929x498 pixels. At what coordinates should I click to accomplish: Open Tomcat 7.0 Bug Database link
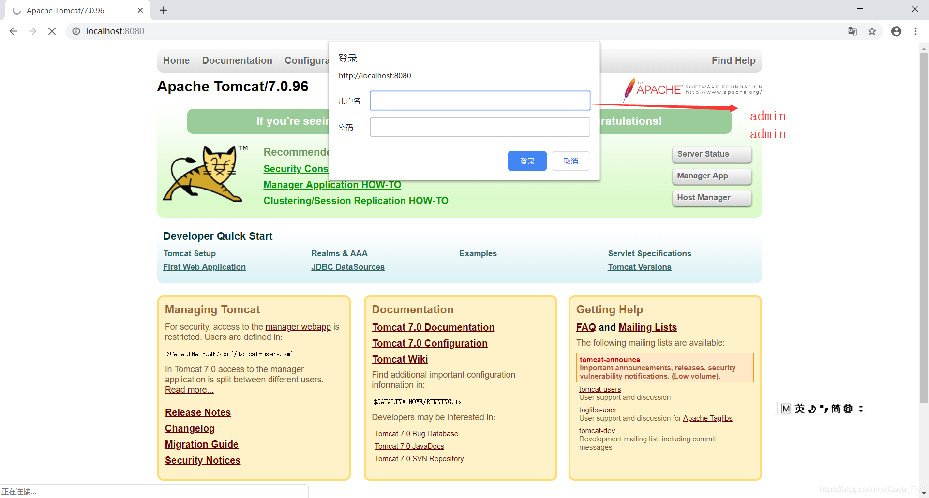tap(416, 434)
